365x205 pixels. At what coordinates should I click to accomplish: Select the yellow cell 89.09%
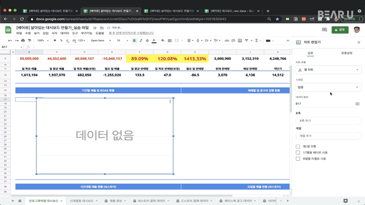click(x=140, y=59)
